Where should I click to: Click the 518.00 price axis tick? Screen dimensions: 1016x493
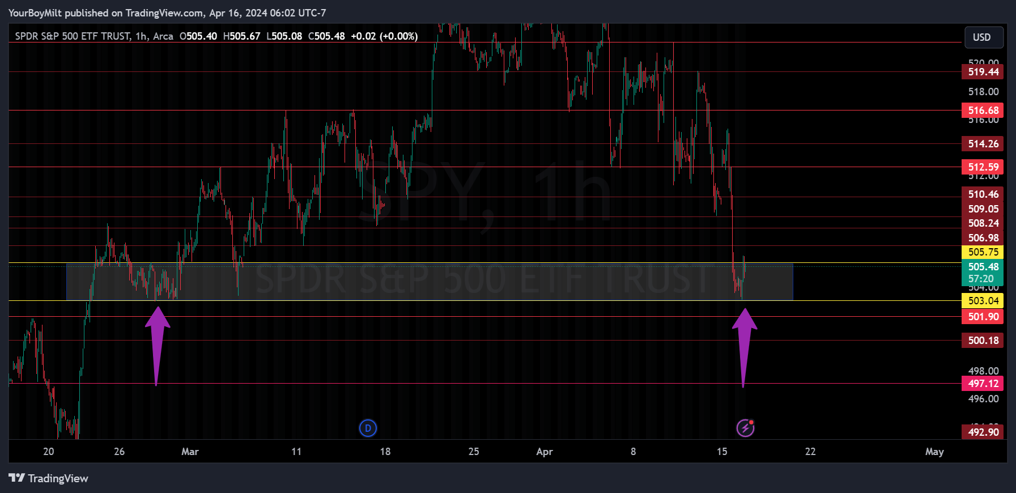click(x=983, y=92)
